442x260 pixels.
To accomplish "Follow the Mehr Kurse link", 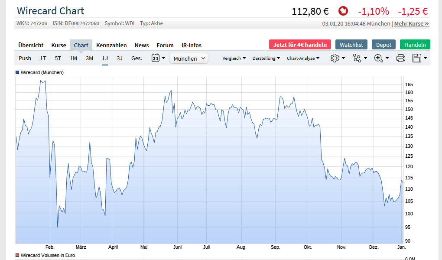I will pyautogui.click(x=412, y=23).
